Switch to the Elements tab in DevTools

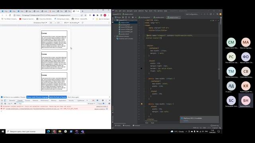click(12, 100)
